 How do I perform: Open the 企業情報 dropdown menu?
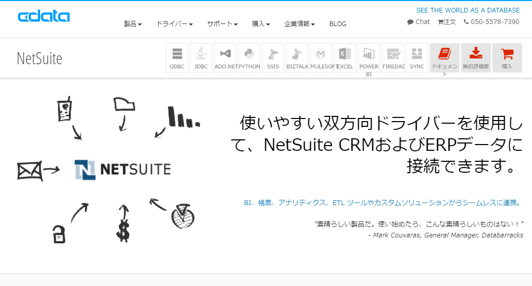[x=299, y=24]
